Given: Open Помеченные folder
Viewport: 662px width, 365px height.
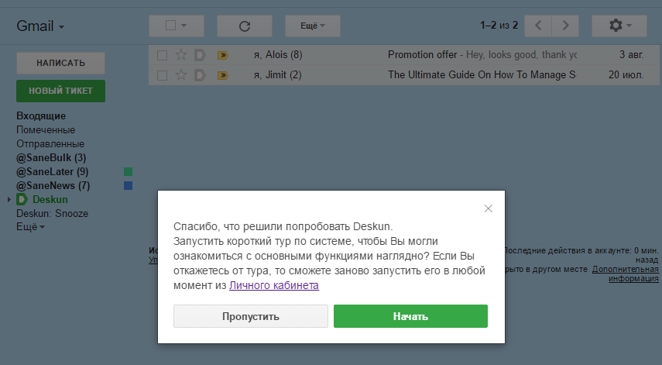Looking at the screenshot, I should 46,129.
